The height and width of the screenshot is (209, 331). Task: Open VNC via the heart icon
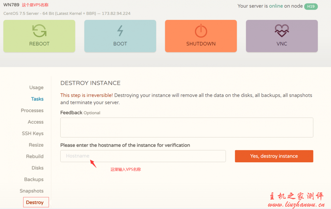tap(282, 31)
